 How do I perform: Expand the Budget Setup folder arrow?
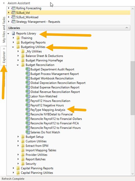point(18,137)
